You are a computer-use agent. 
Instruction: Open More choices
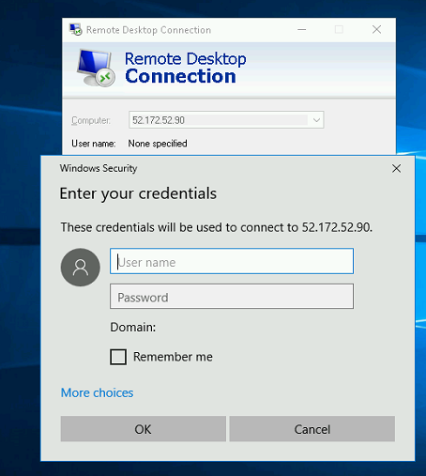pyautogui.click(x=97, y=392)
